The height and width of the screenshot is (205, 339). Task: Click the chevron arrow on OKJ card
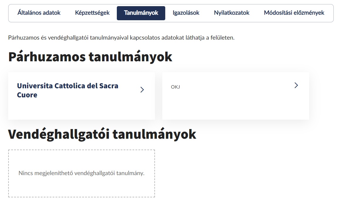tap(296, 85)
